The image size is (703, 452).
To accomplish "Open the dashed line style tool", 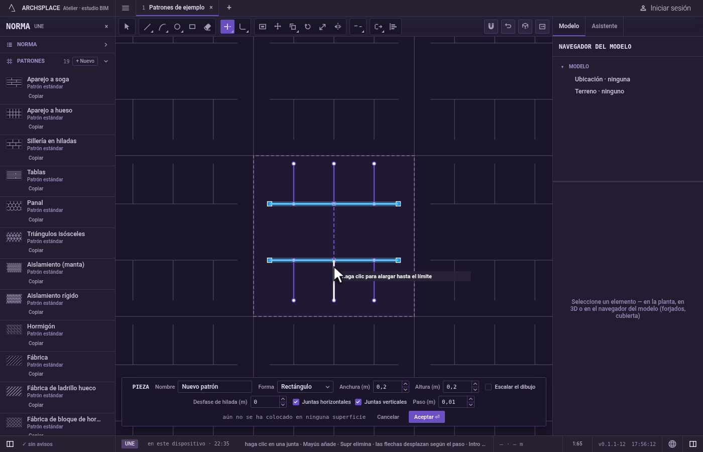I will pyautogui.click(x=358, y=27).
